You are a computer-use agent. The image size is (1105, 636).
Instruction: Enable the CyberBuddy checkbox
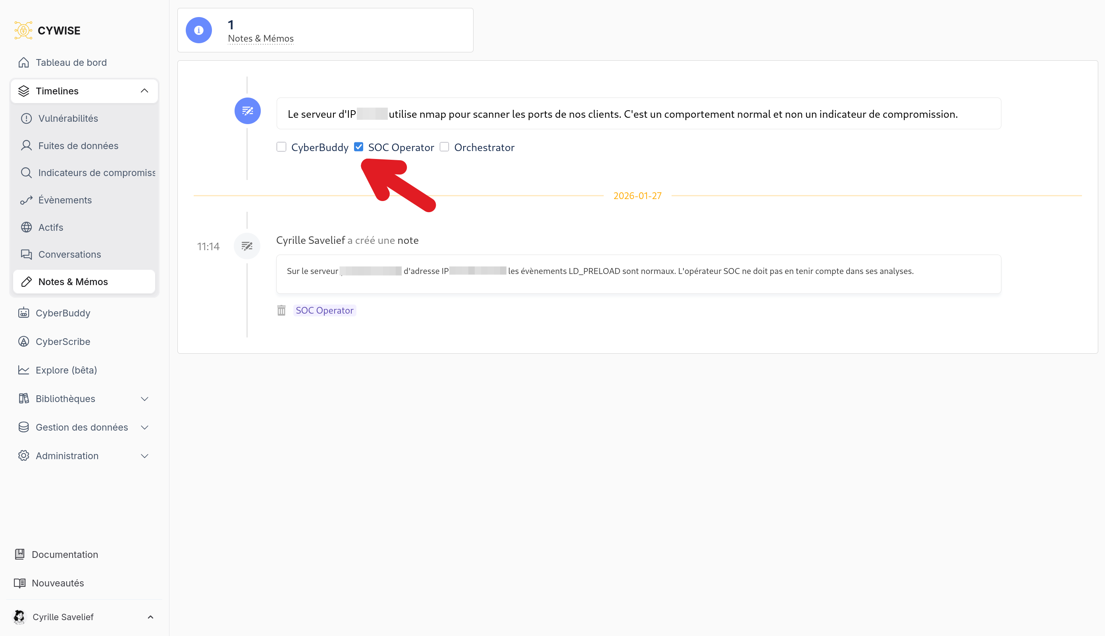[x=281, y=147]
